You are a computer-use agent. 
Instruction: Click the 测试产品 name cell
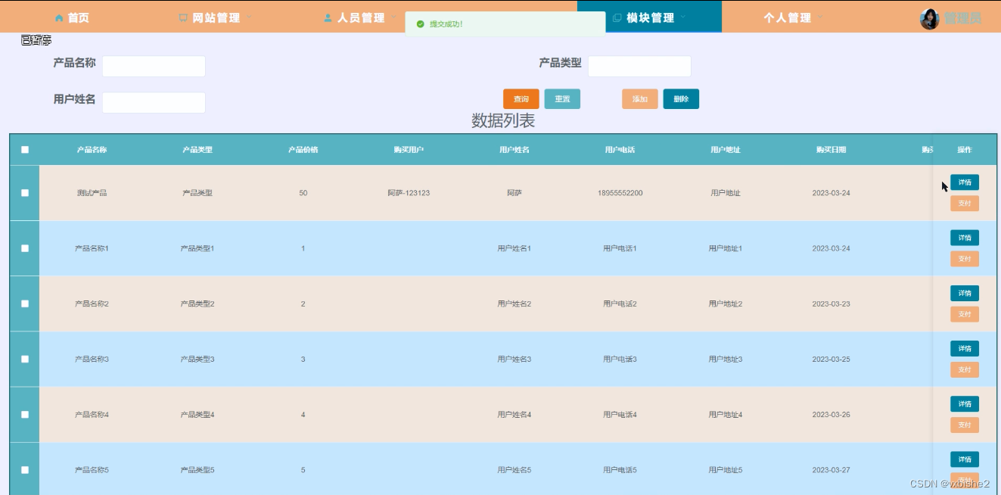(x=92, y=193)
